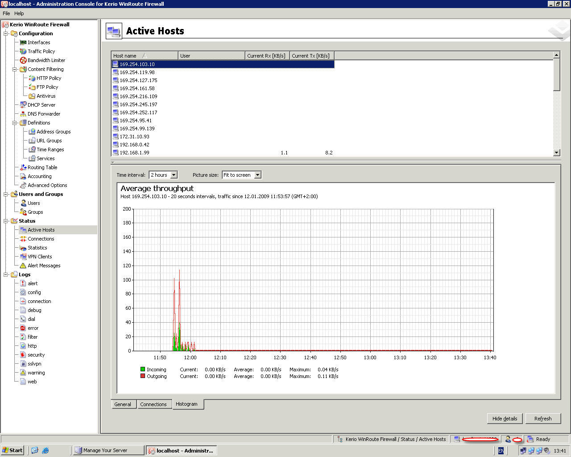Open the Help menu

pyautogui.click(x=19, y=13)
